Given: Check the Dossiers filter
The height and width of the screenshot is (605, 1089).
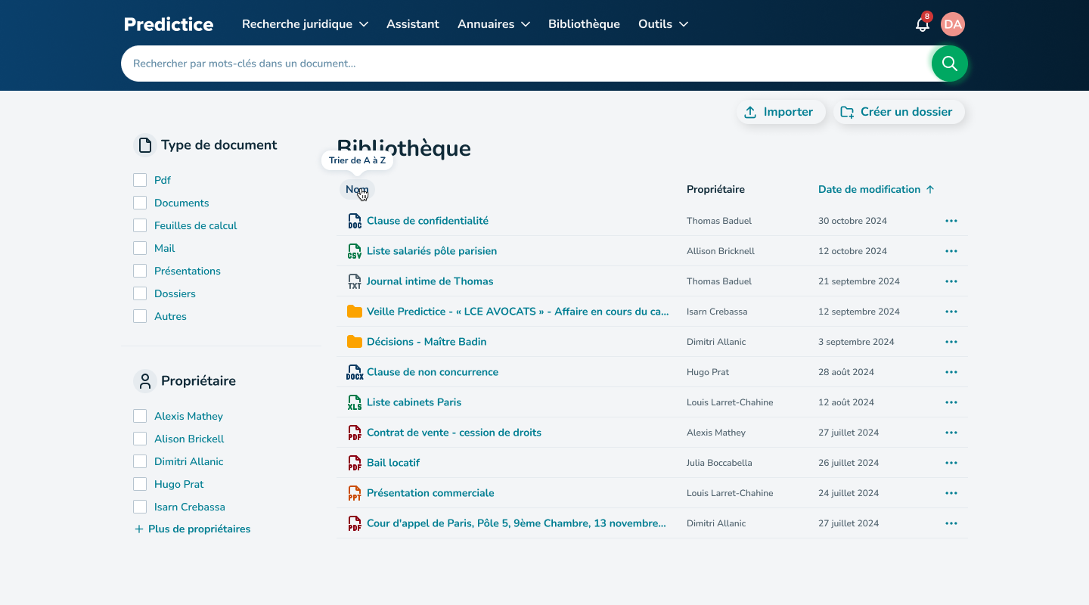Looking at the screenshot, I should pos(140,293).
